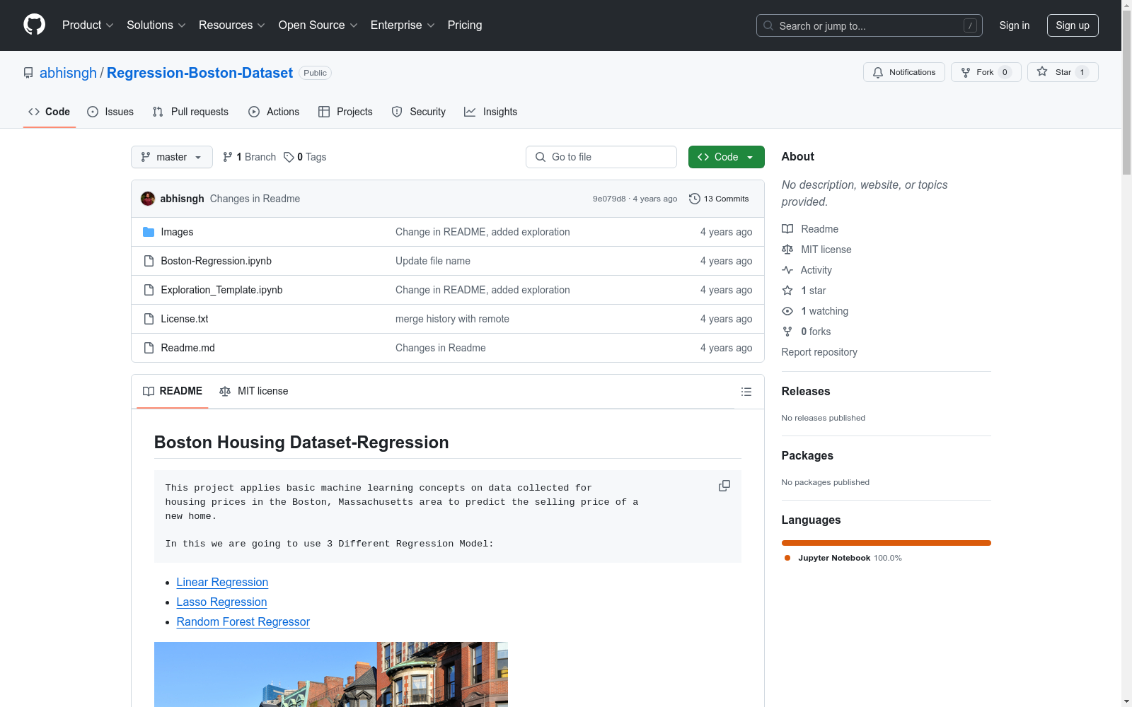Open the Lasso Regression link
This screenshot has height=707, width=1132.
[x=221, y=602]
